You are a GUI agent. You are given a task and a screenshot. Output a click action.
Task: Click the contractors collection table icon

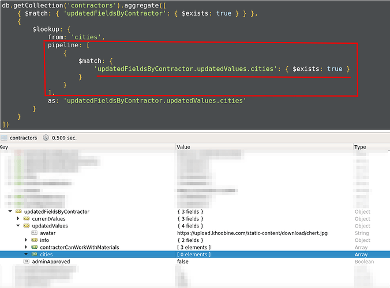(x=5, y=138)
